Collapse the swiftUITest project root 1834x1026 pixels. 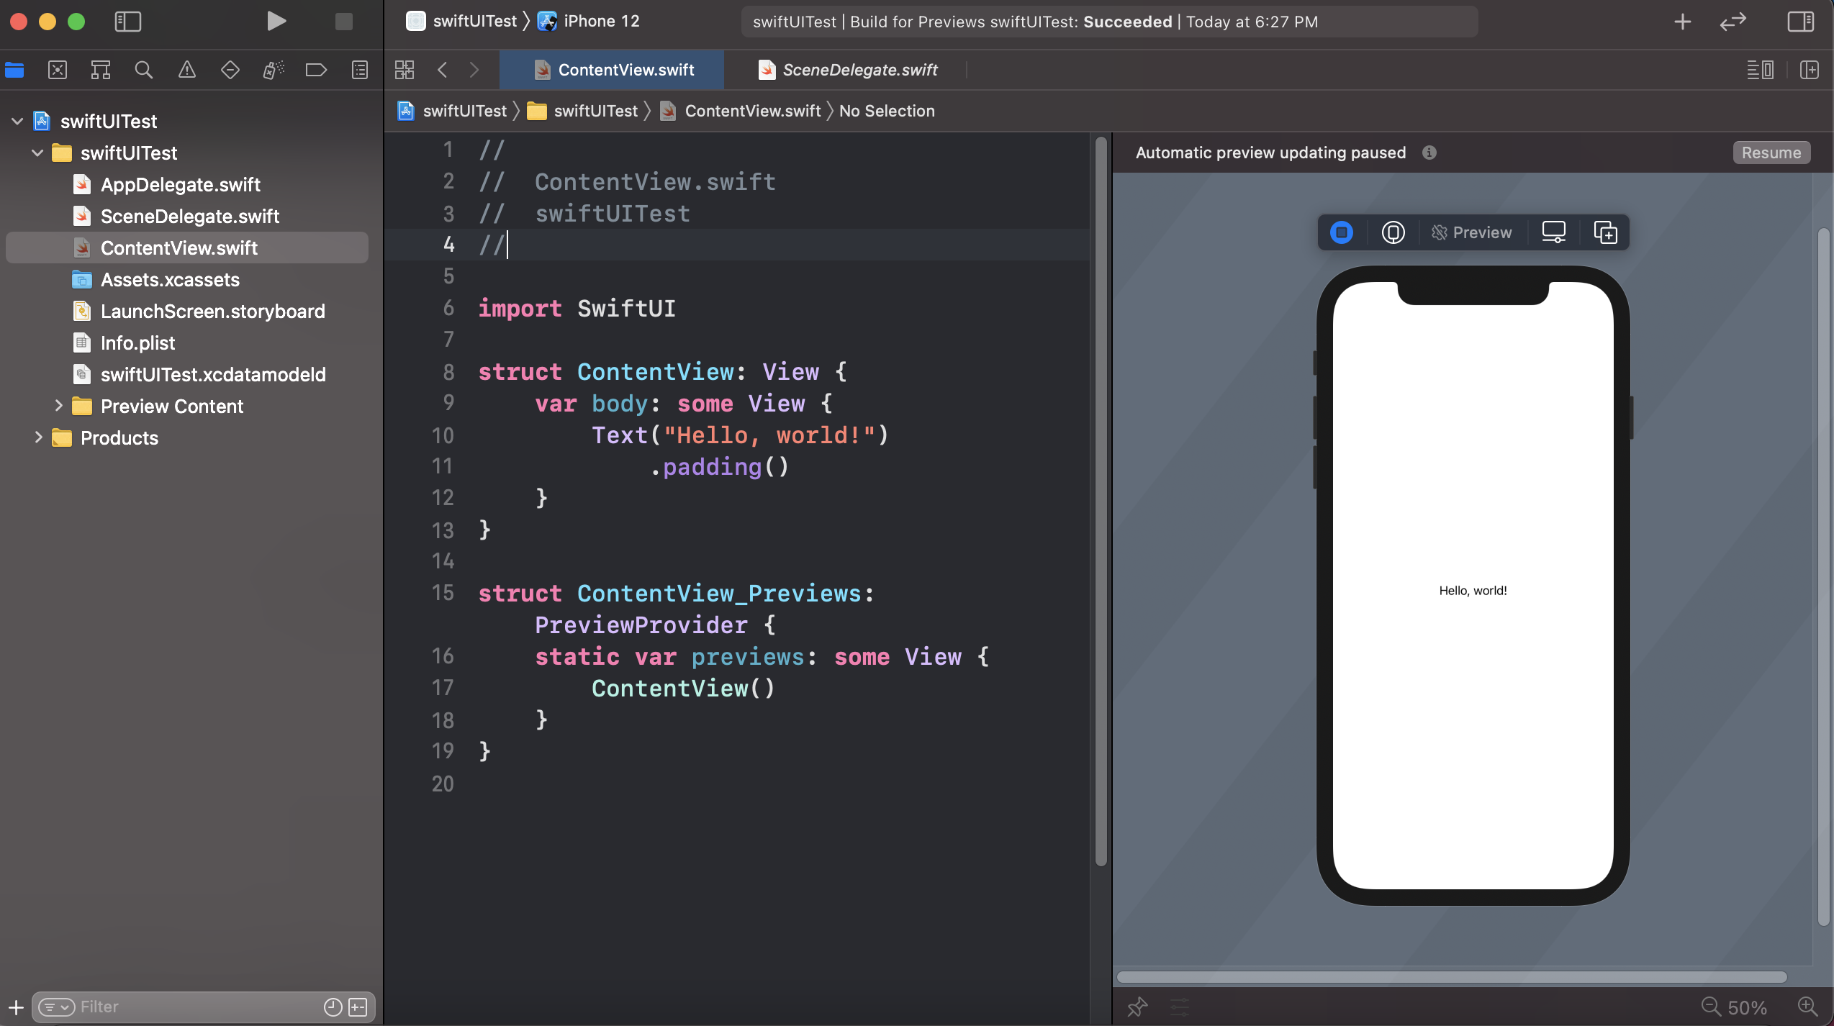point(17,121)
